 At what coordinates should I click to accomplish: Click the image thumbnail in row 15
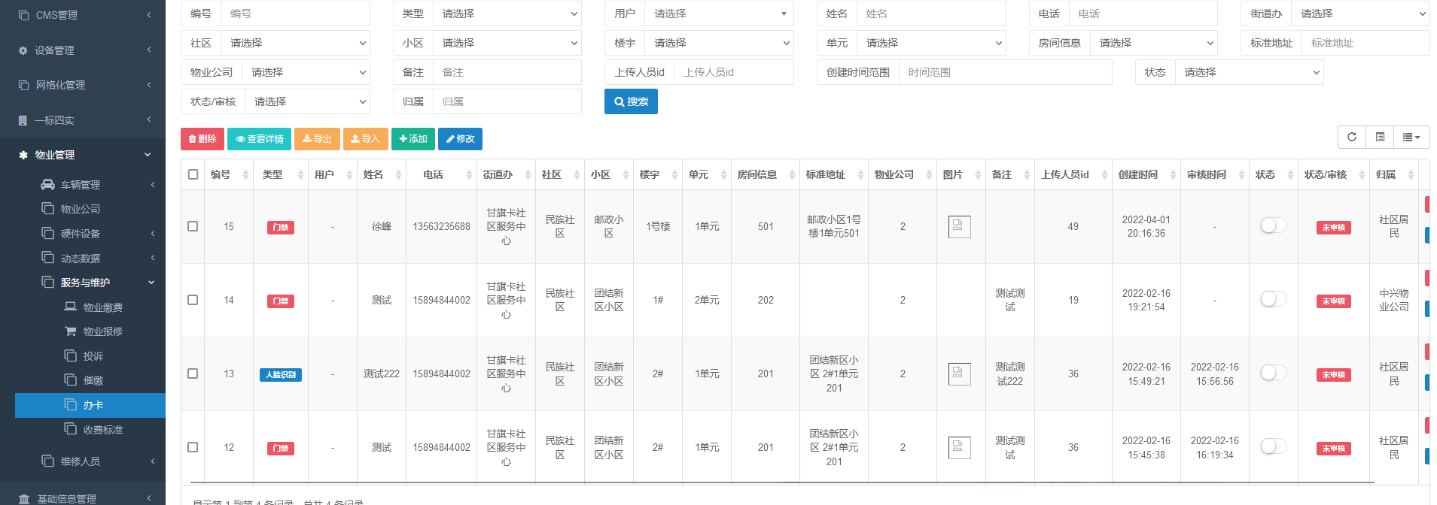(x=959, y=226)
